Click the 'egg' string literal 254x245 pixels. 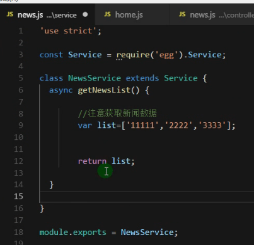(166, 55)
